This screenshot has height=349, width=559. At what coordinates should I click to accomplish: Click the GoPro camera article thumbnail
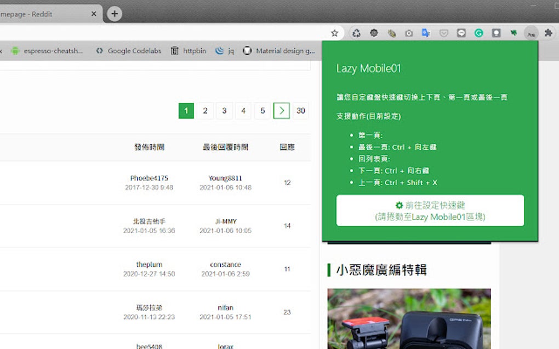pyautogui.click(x=408, y=320)
